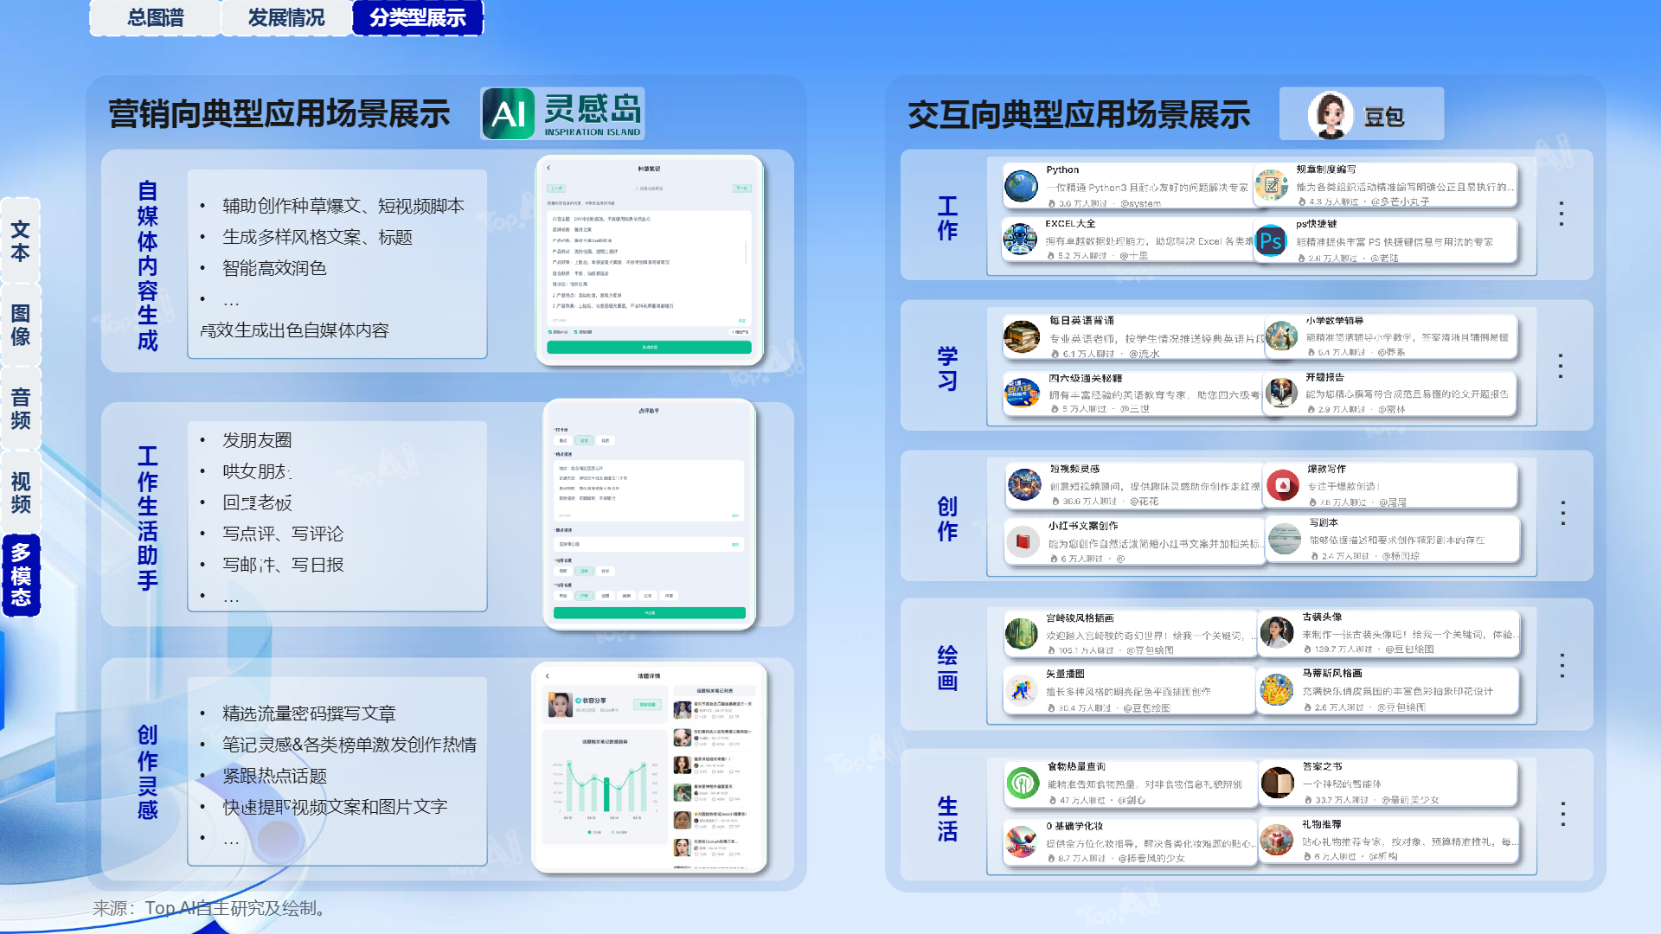Image resolution: width=1661 pixels, height=934 pixels.
Task: Click the 交互向典型应用场景展示 heading
Action: [1079, 114]
